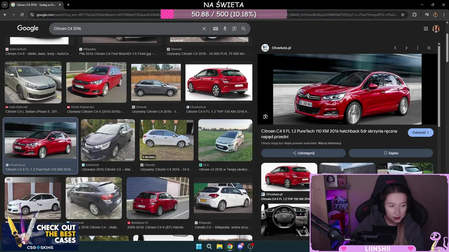Close the ChceAuto.pl image preview panel
Screen dimensions: 449x252
tap(429, 48)
